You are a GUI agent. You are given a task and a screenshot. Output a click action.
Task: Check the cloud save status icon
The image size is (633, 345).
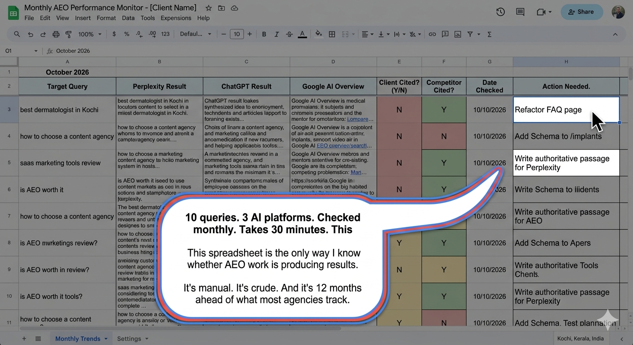(x=234, y=8)
